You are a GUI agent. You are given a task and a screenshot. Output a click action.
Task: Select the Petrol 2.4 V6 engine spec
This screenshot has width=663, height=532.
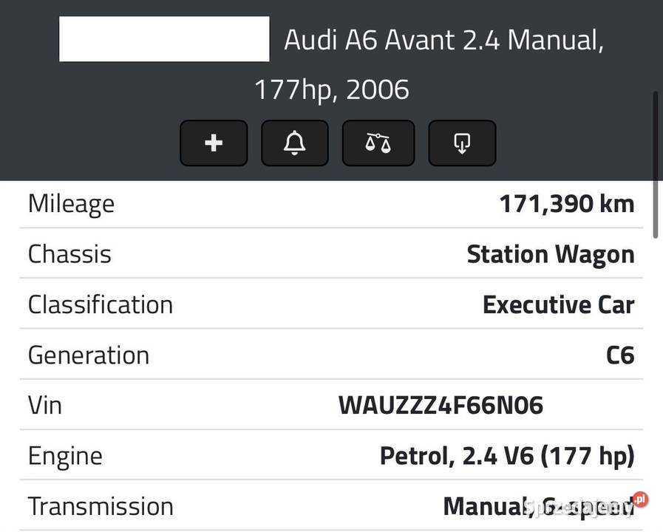[506, 454]
